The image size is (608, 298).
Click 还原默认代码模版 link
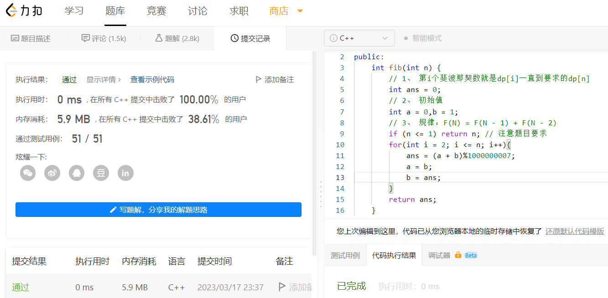(x=575, y=231)
